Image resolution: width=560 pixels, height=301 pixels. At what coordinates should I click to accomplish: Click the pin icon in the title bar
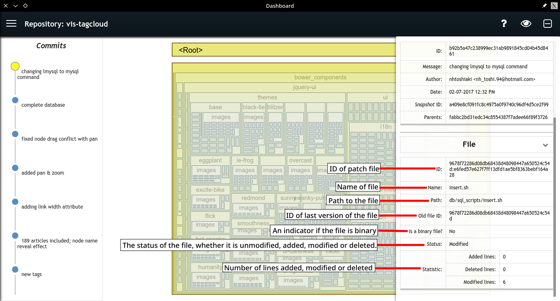coord(544,6)
